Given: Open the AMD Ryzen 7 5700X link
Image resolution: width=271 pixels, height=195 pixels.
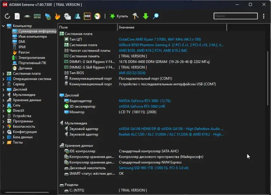Looking at the screenshot, I should 160,39.
